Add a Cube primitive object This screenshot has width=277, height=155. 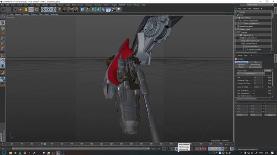tap(82, 9)
